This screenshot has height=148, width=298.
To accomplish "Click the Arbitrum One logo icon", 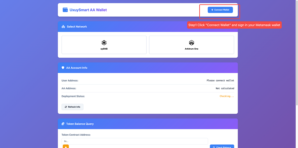I will [191, 43].
